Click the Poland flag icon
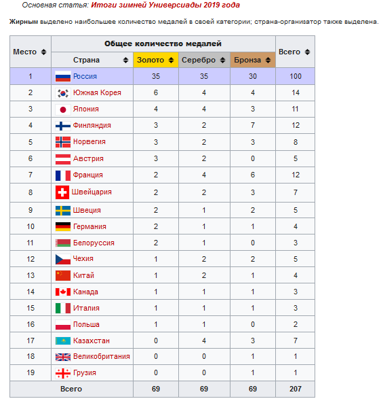The image size is (381, 418). coord(63,325)
